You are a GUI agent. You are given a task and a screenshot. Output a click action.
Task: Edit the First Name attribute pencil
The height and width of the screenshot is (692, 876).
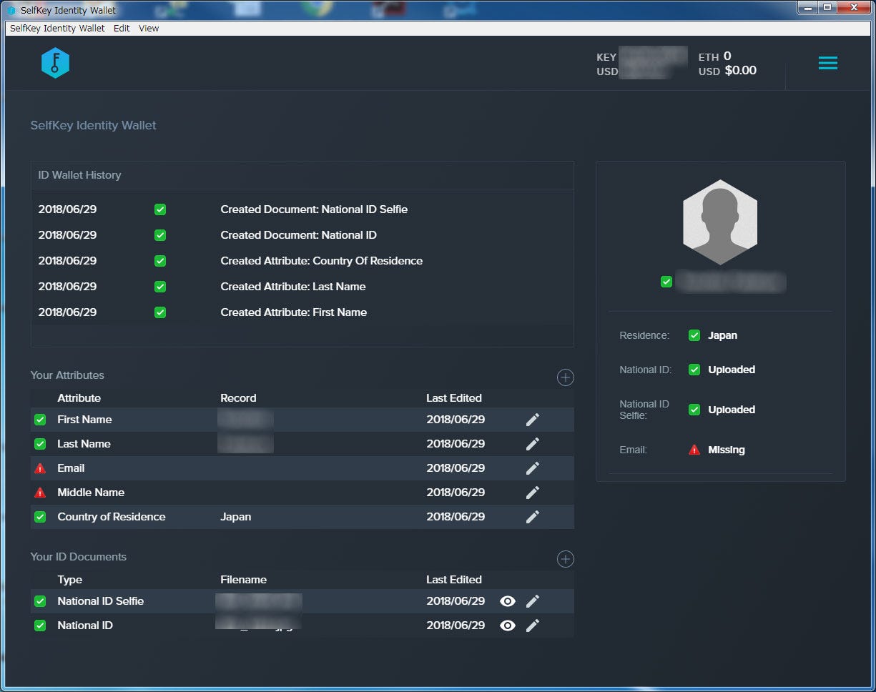[533, 420]
